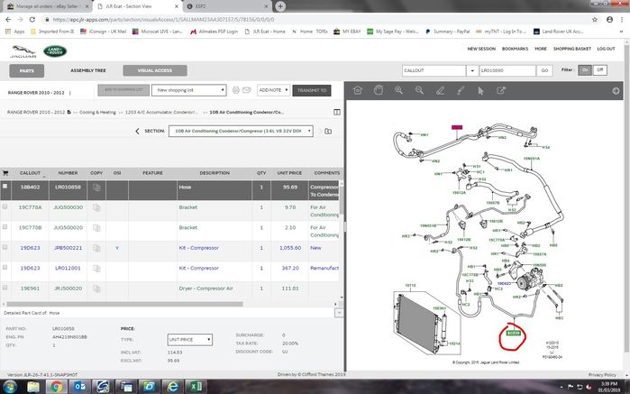Click the shopping cart column header icon
630x394 pixels.
click(x=5, y=173)
